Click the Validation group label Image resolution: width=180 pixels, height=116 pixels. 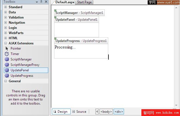pyautogui.click(x=16, y=17)
